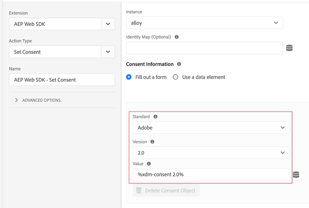Open the Action Type dropdown
The height and width of the screenshot is (208, 309).
tap(108, 52)
